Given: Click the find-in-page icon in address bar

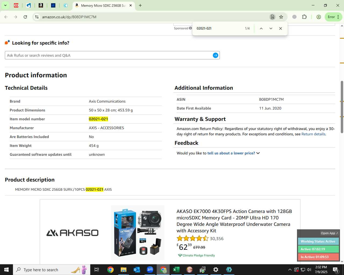Looking at the screenshot, I should coord(272,17).
